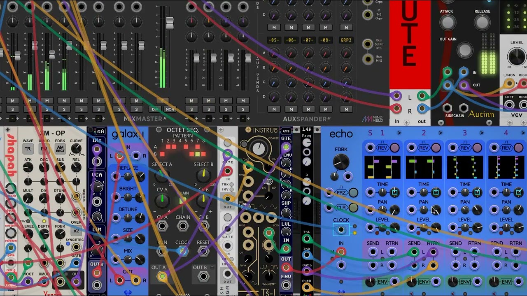This screenshot has width=527, height=296.
Task: Click the TRI waveform button on XM-OP
Action: 28,149
